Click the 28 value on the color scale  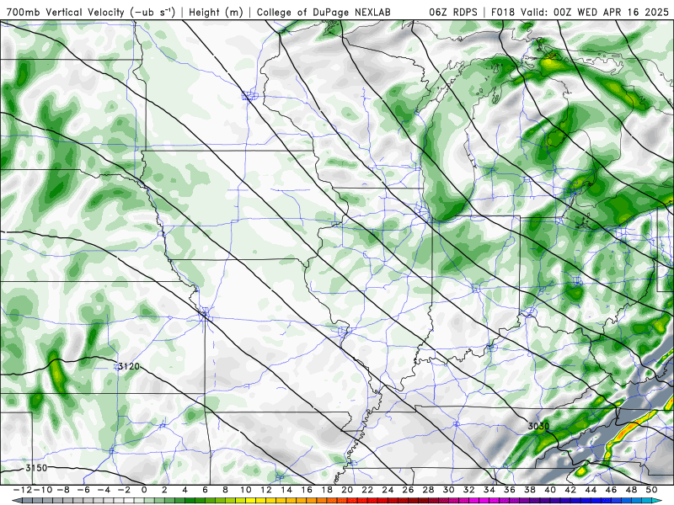428,490
